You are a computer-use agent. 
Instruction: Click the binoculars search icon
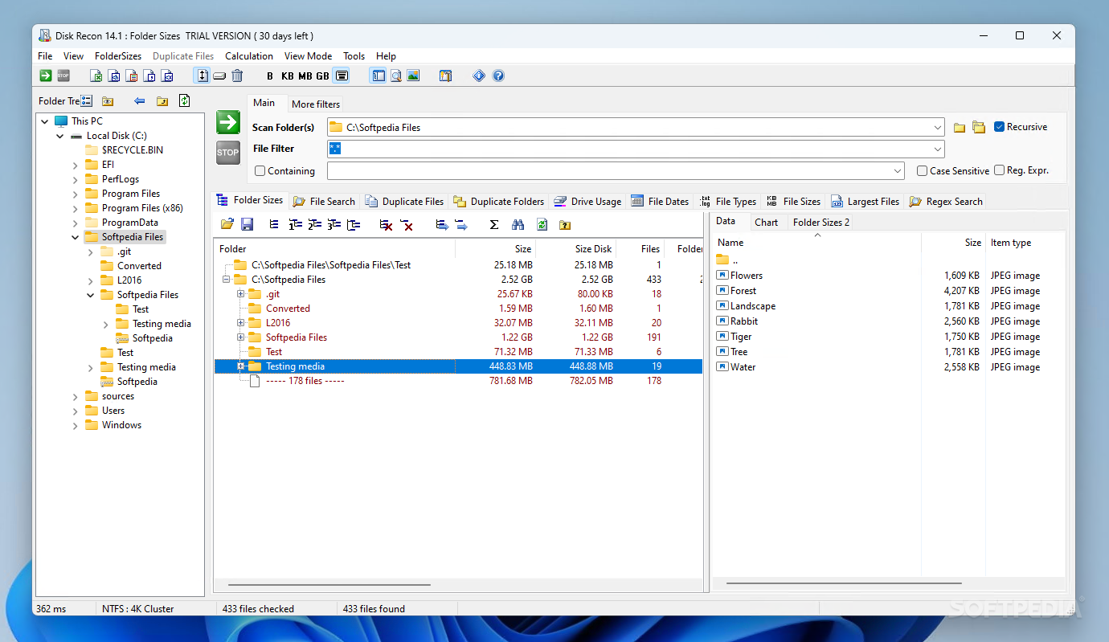[518, 224]
